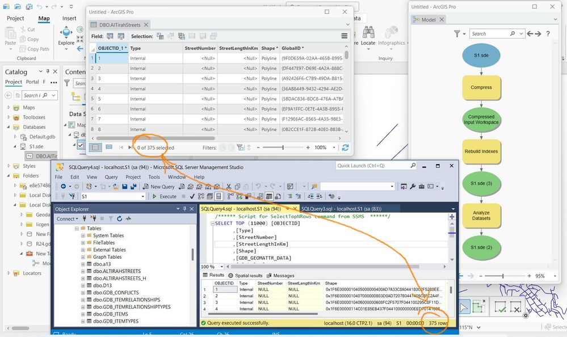This screenshot has width=567, height=337.
Task: Click Copy Path in Clipboard group
Action: pyautogui.click(x=35, y=49)
